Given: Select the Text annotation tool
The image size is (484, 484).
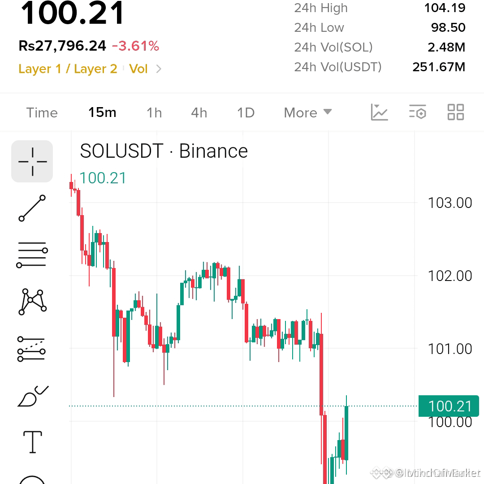Looking at the screenshot, I should (x=32, y=442).
